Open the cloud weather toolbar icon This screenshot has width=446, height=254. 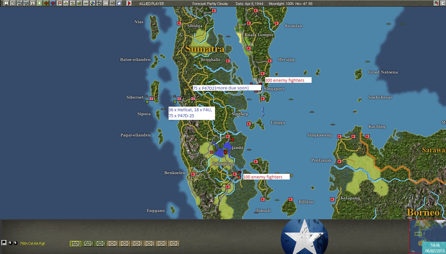119,3
